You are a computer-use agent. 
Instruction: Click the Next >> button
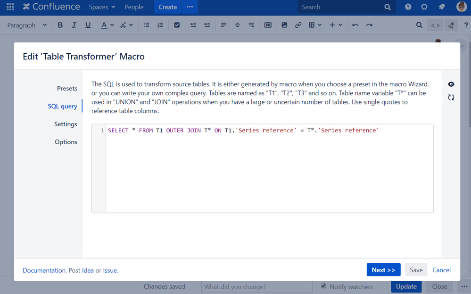383,269
